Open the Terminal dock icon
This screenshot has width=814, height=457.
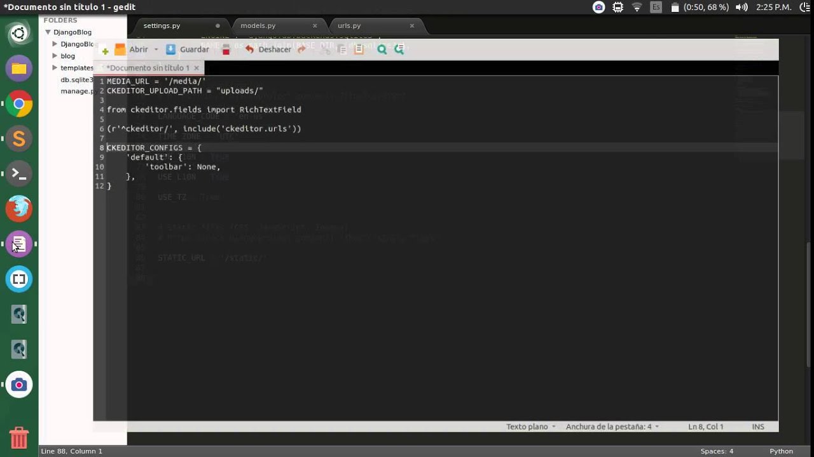tap(19, 173)
